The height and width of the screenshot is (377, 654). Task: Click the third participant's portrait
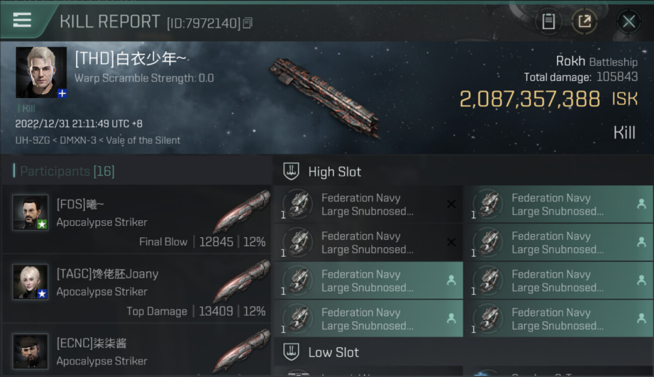[x=31, y=350]
